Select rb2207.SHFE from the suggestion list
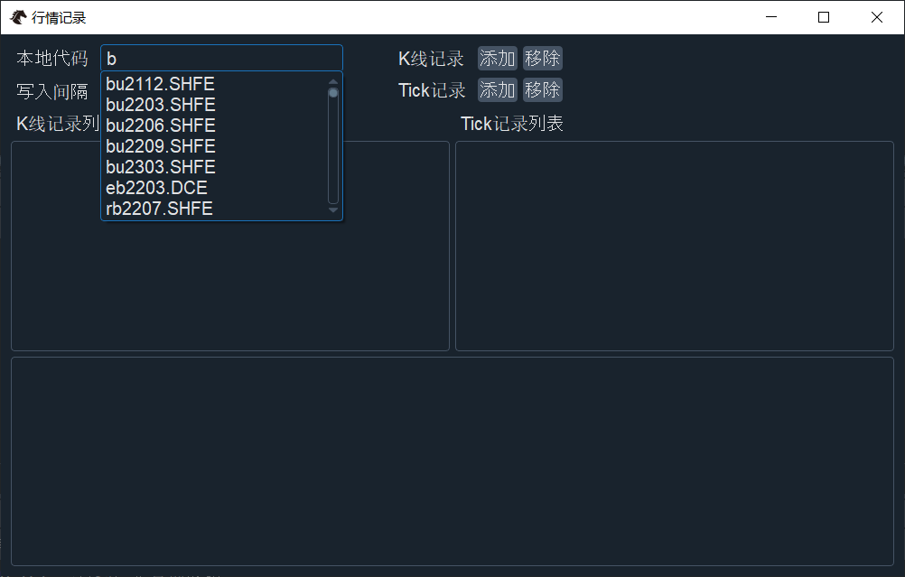 [x=160, y=208]
